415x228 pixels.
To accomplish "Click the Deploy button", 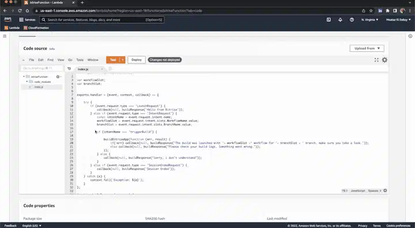I will pyautogui.click(x=137, y=60).
